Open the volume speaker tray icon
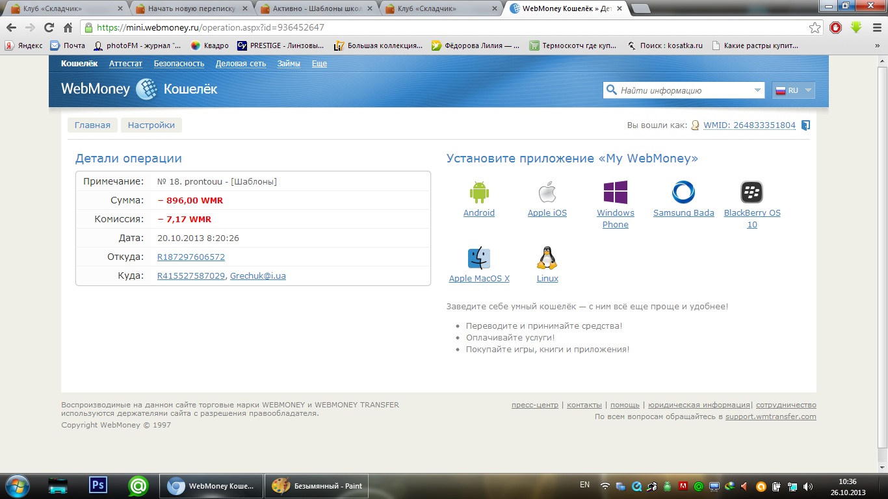This screenshot has height=499, width=888. (x=808, y=486)
